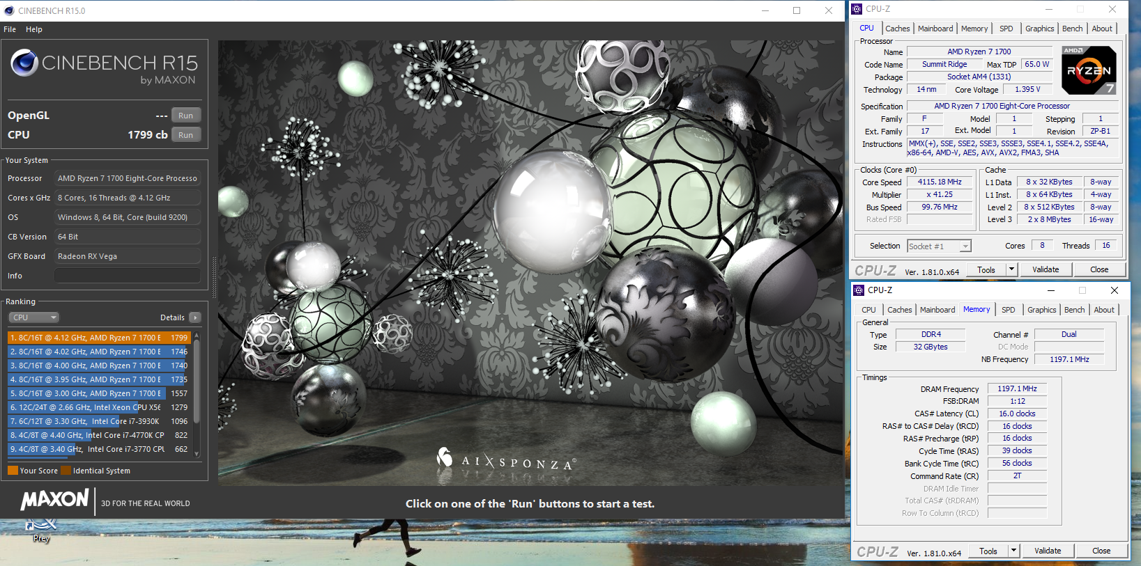Switch to SPD tab in bottom CPU-Z
This screenshot has width=1141, height=566.
1009,310
